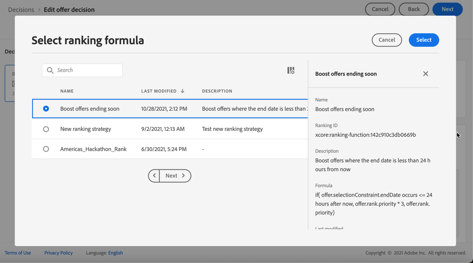Viewport: 473px width, 263px height.
Task: Click Decisions in the breadcrumb
Action: pyautogui.click(x=21, y=9)
